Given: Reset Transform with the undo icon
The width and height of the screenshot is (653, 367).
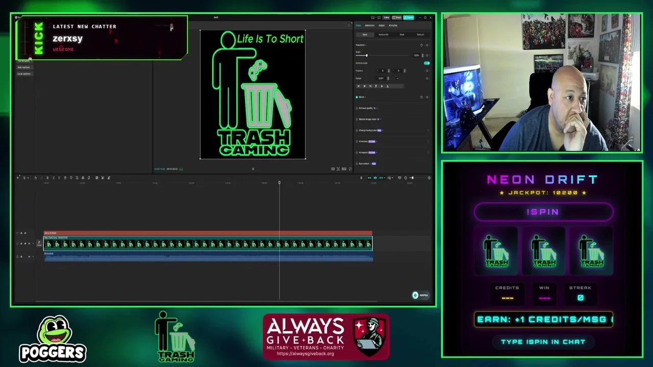Looking at the screenshot, I should [421, 45].
